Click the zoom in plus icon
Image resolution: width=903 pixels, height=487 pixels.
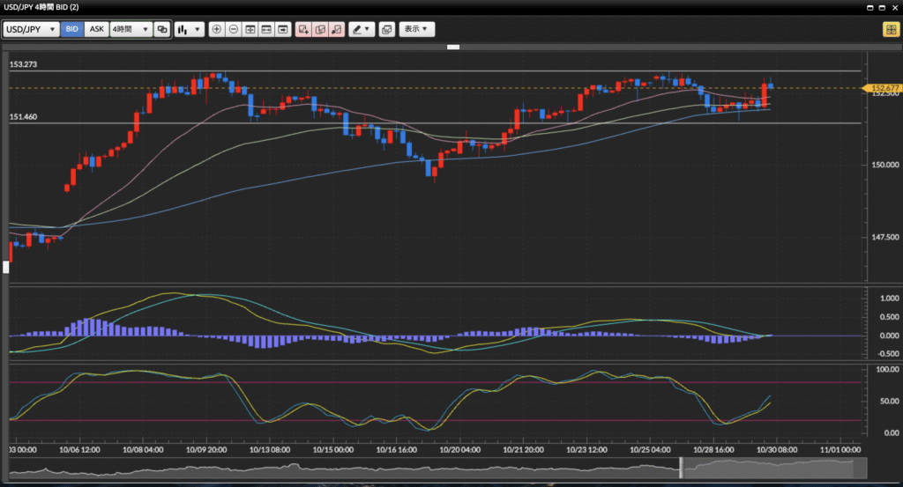217,29
